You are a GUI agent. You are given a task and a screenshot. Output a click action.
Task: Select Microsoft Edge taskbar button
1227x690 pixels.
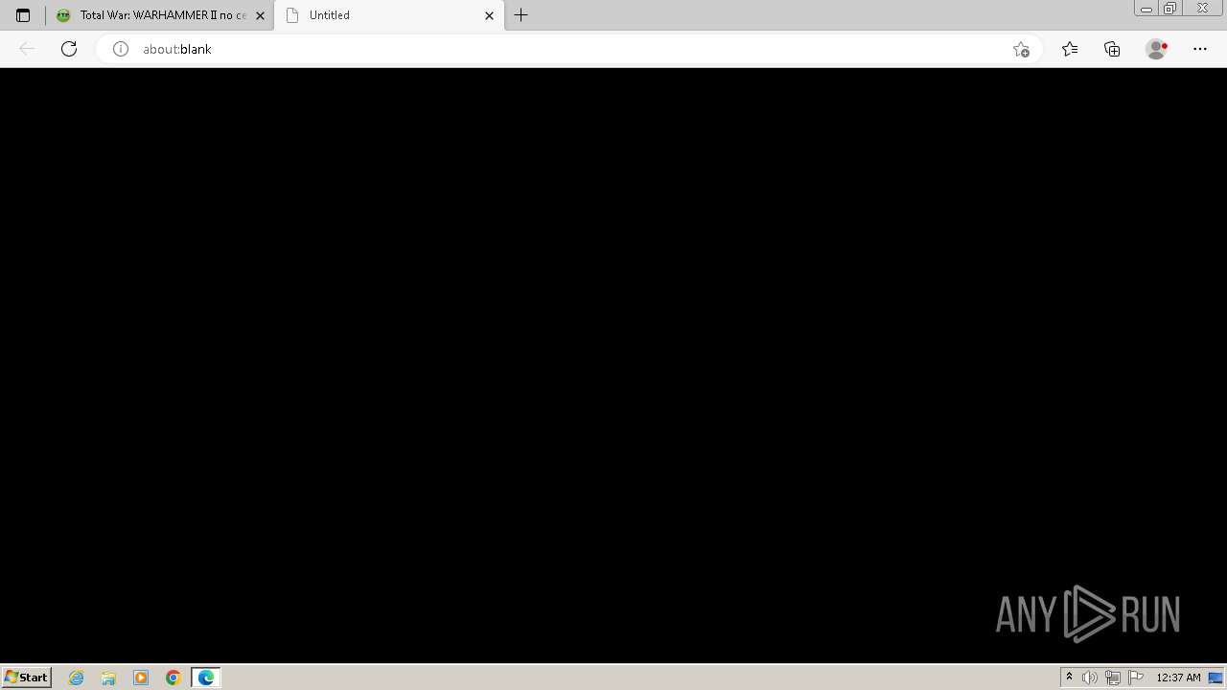(206, 678)
